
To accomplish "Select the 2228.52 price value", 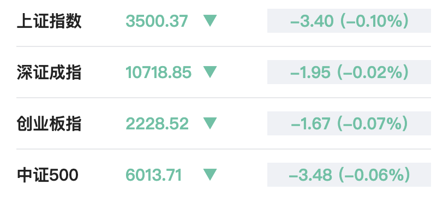I will coord(157,123).
